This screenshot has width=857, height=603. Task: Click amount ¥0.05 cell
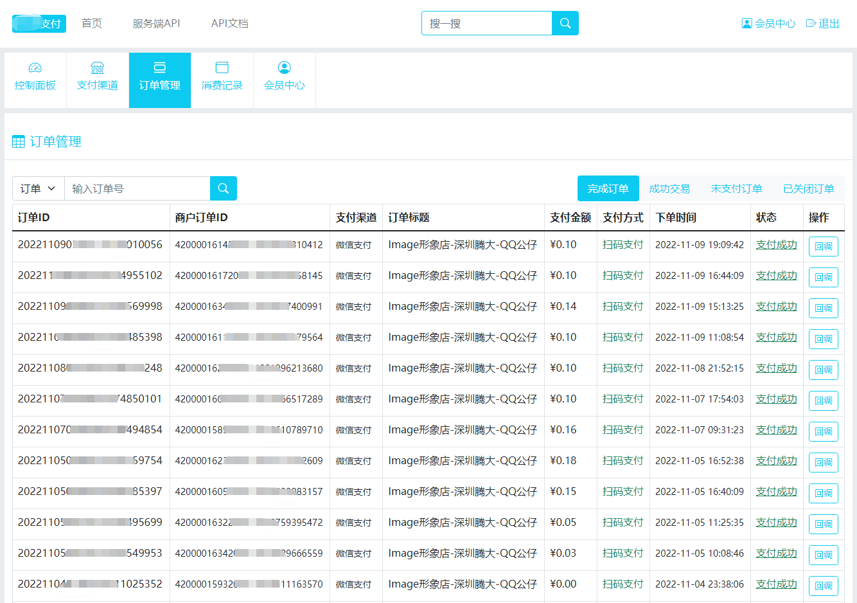563,522
